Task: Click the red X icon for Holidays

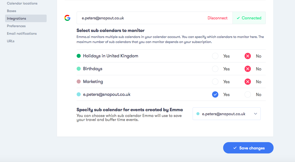Action: 248,56
